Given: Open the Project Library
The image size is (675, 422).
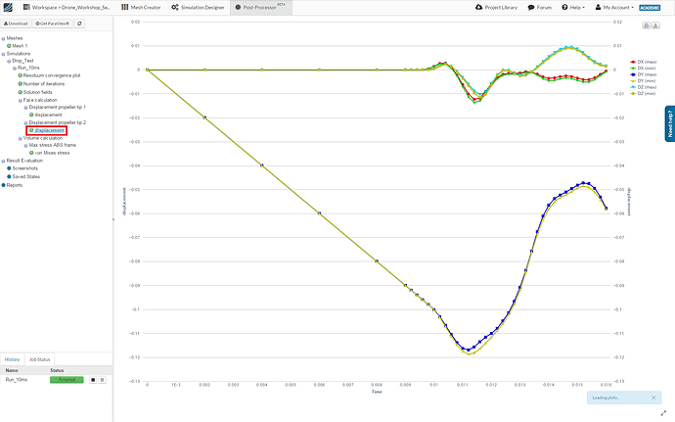Looking at the screenshot, I should 496,7.
